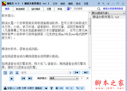The height and width of the screenshot is (91, 127).
Task: Click the previous button right of the progress bar
Action: tap(76, 73)
